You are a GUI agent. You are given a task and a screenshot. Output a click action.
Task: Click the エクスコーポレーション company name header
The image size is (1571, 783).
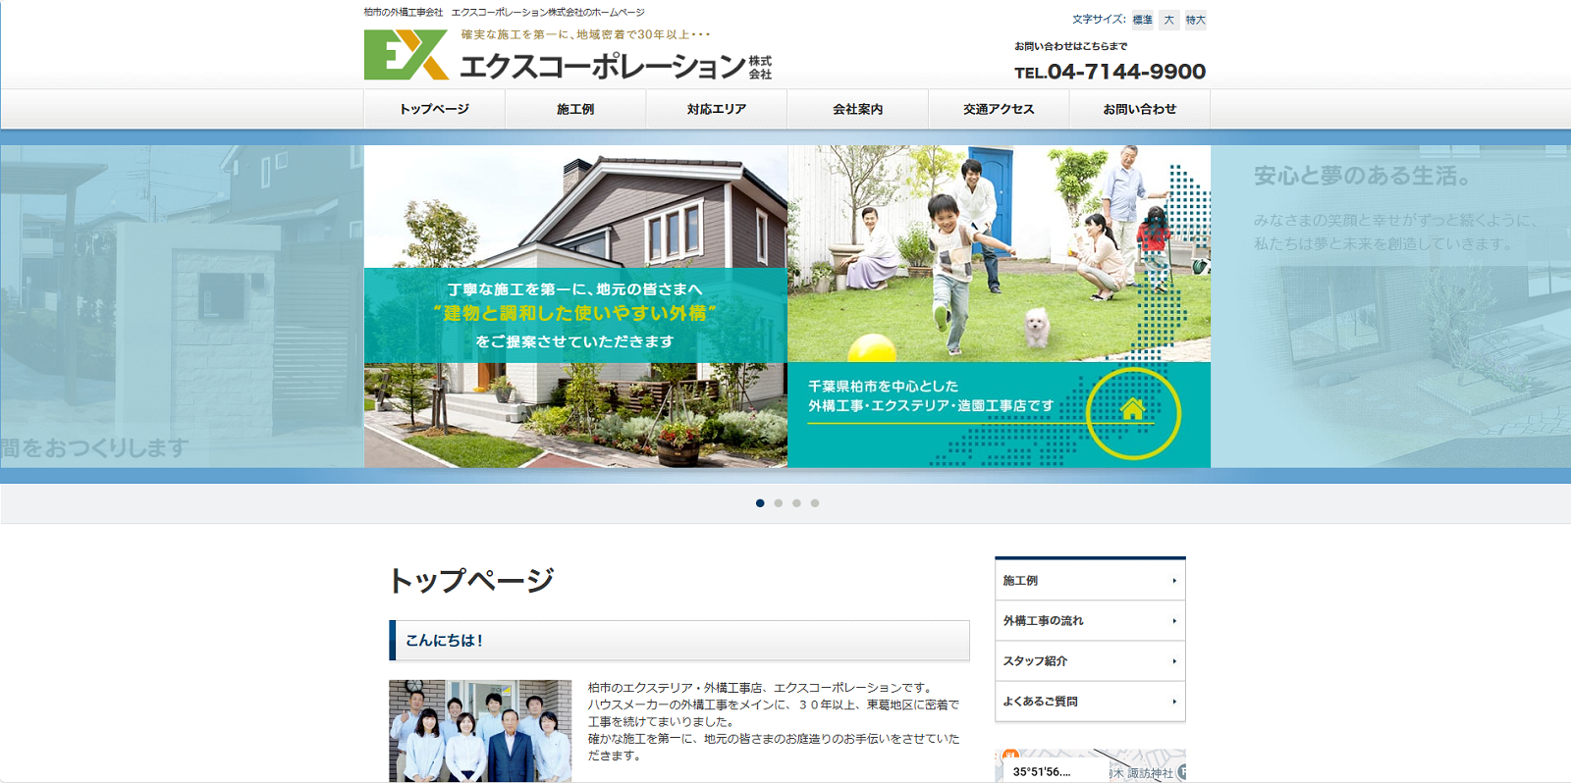coord(616,66)
